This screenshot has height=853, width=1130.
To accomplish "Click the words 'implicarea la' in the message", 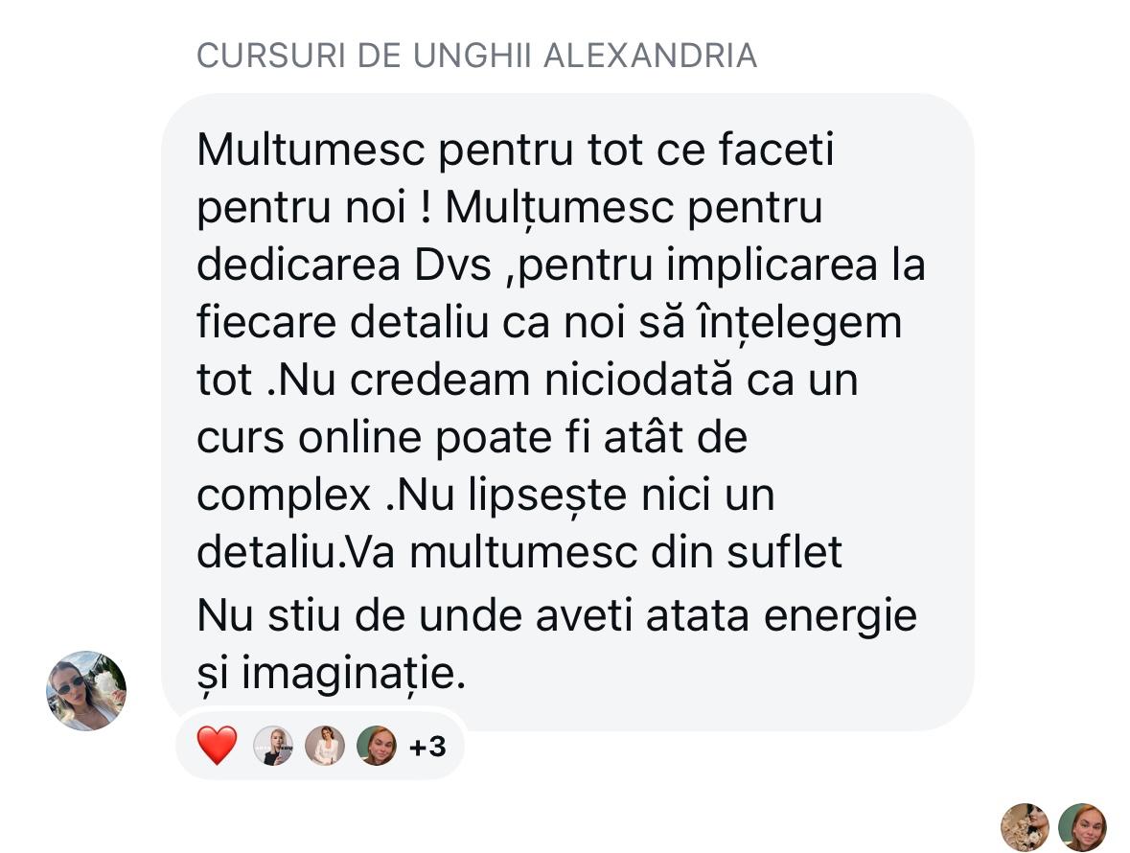I will click(796, 265).
